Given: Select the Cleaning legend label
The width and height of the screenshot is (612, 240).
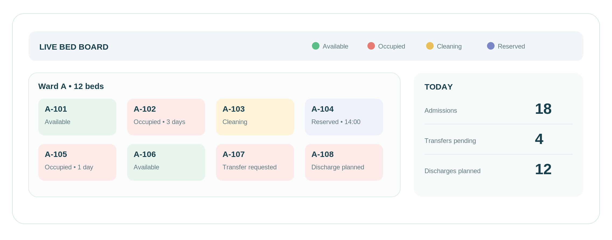Looking at the screenshot, I should coord(449,46).
